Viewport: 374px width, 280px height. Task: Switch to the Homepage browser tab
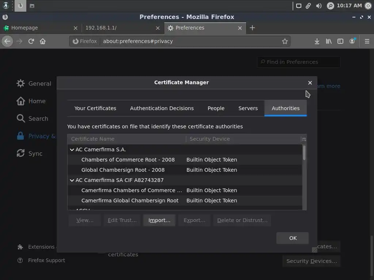[x=41, y=28]
